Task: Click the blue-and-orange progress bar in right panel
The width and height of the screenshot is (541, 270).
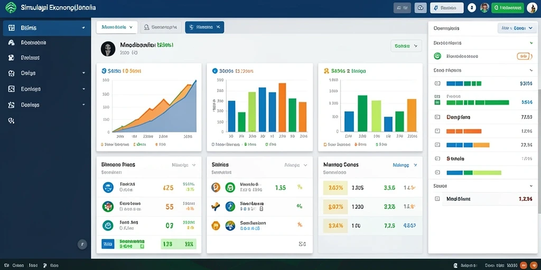Action: point(468,145)
